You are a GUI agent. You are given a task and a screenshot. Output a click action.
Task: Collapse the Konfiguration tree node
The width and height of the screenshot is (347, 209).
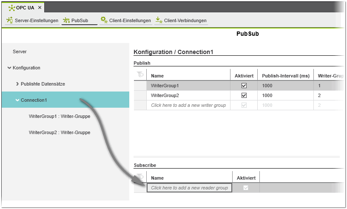click(x=9, y=68)
